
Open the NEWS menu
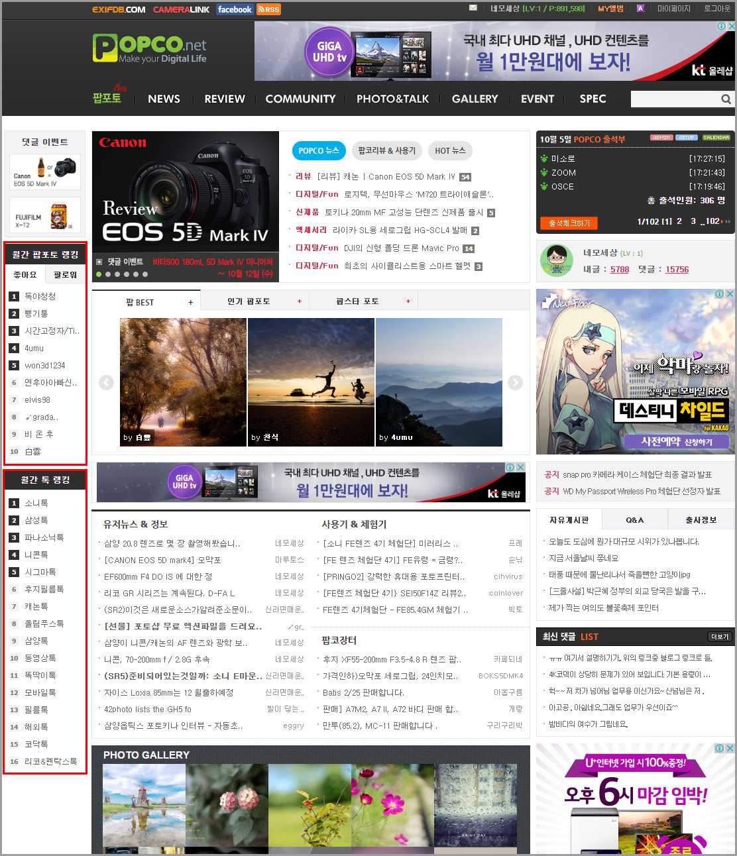(164, 99)
